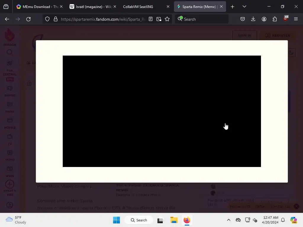Image resolution: width=303 pixels, height=227 pixels.
Task: Click the taskbar Search box
Action: click(139, 220)
